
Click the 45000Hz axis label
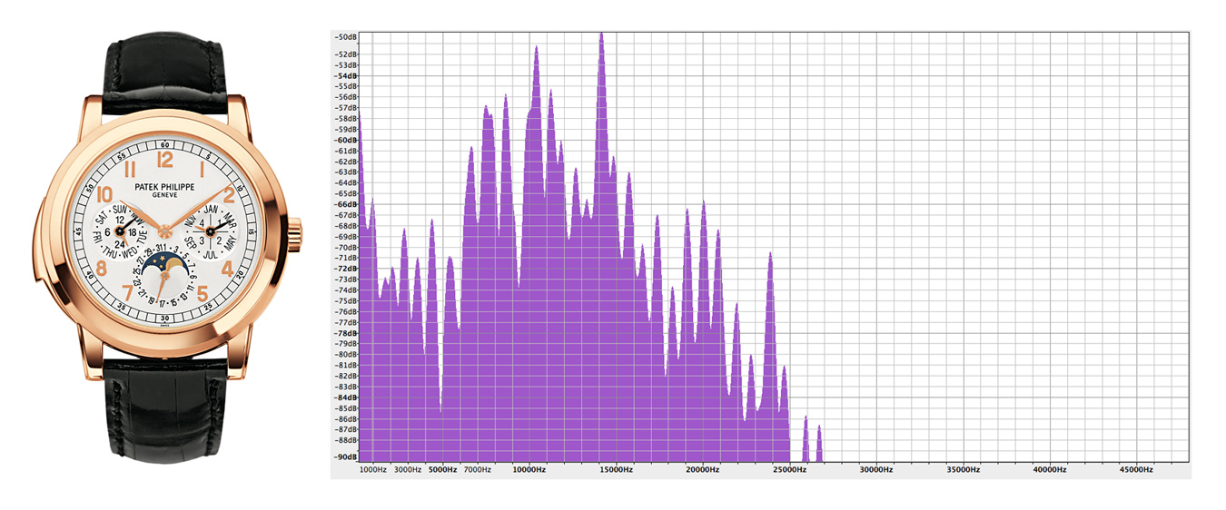1136,470
